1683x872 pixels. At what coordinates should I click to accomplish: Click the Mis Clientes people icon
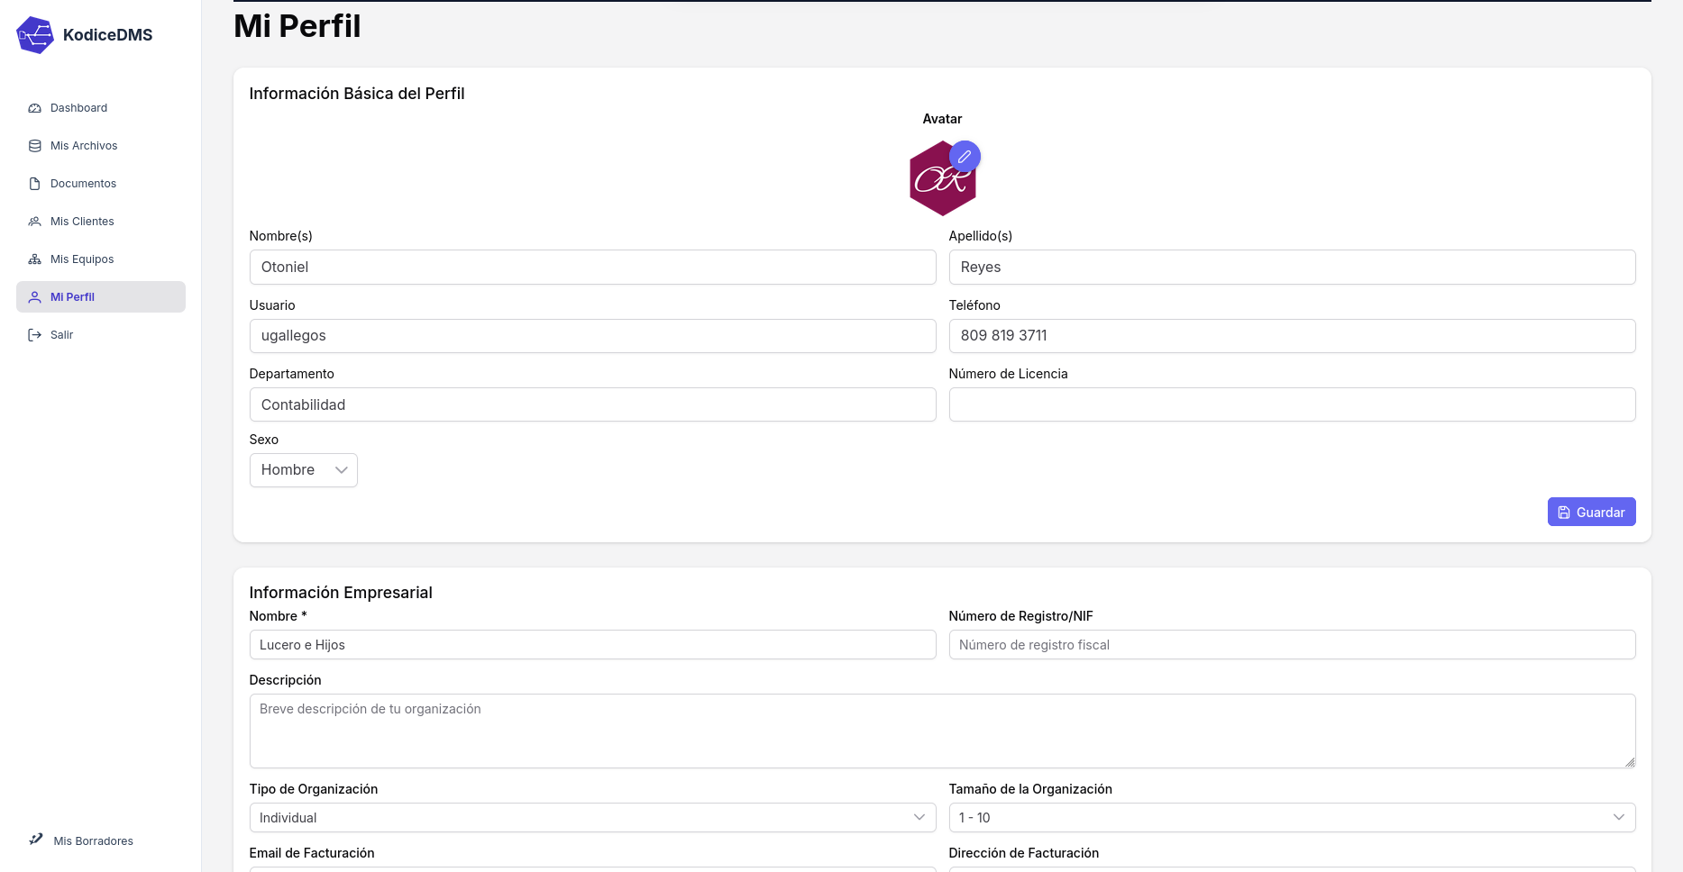point(35,222)
